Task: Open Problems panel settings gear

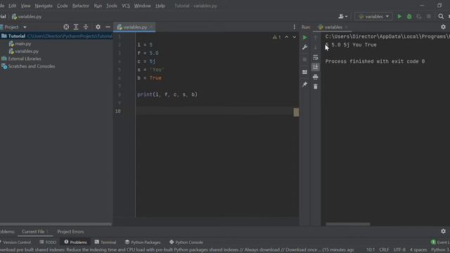Action: pyautogui.click(x=443, y=231)
